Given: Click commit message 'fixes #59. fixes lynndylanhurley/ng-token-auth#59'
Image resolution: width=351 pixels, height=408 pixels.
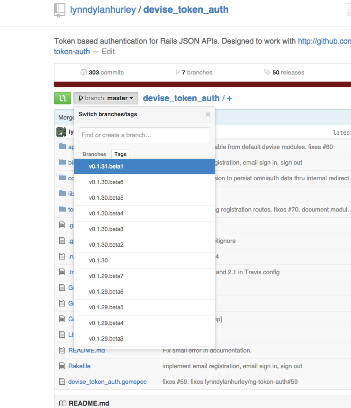Looking at the screenshot, I should click(x=230, y=381).
